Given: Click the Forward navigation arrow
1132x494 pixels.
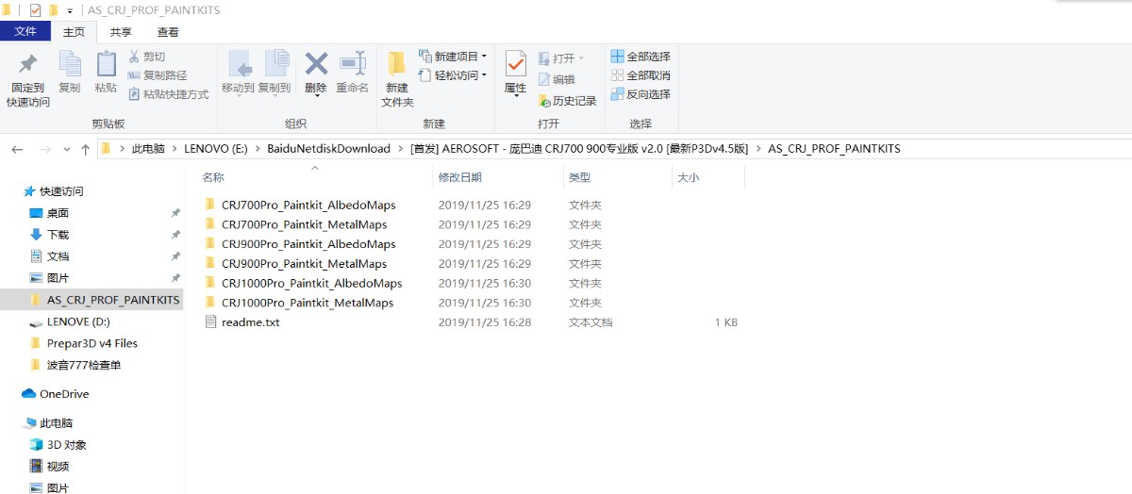Looking at the screenshot, I should (x=44, y=149).
